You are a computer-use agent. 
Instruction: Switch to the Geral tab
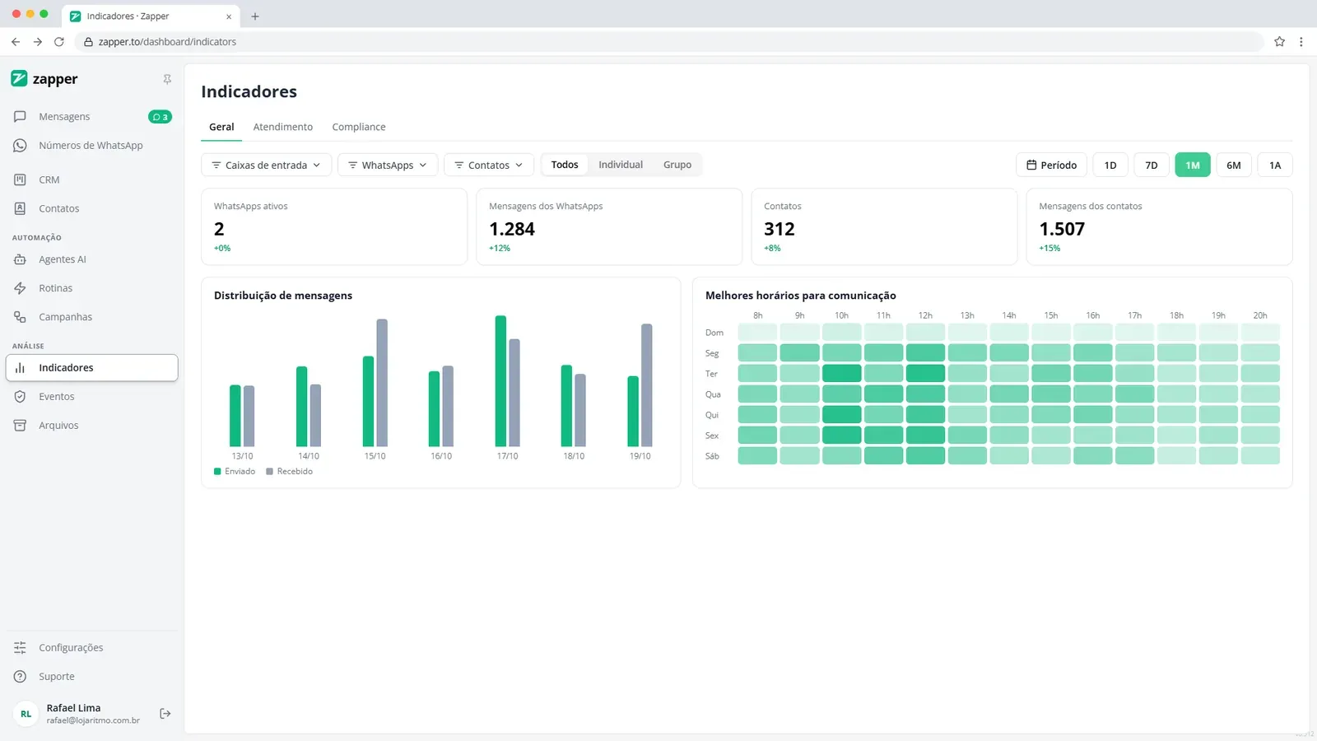(221, 127)
